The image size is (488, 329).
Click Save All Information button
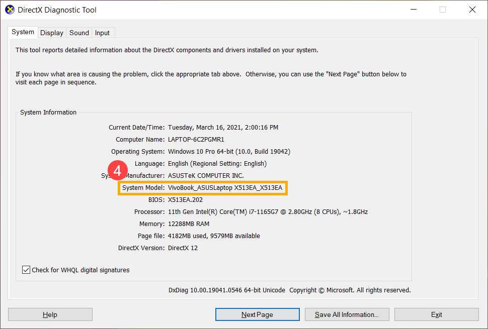[x=347, y=314]
